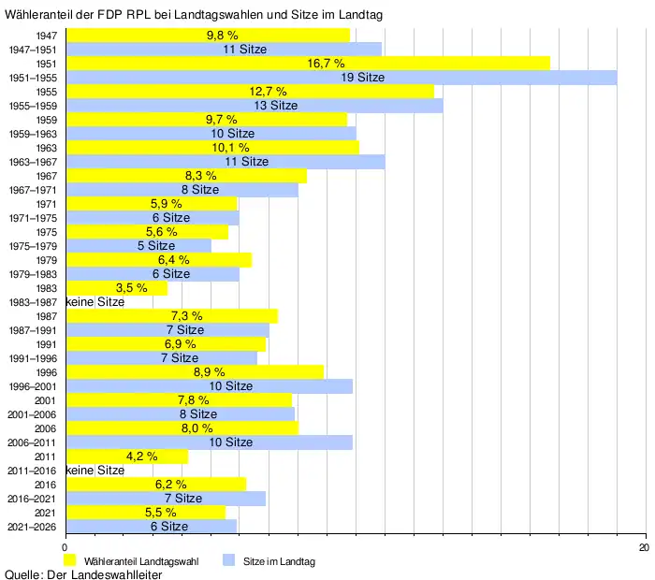Select the 2011 bar showing 4,2 %
This screenshot has width=655, height=580.
tap(126, 457)
